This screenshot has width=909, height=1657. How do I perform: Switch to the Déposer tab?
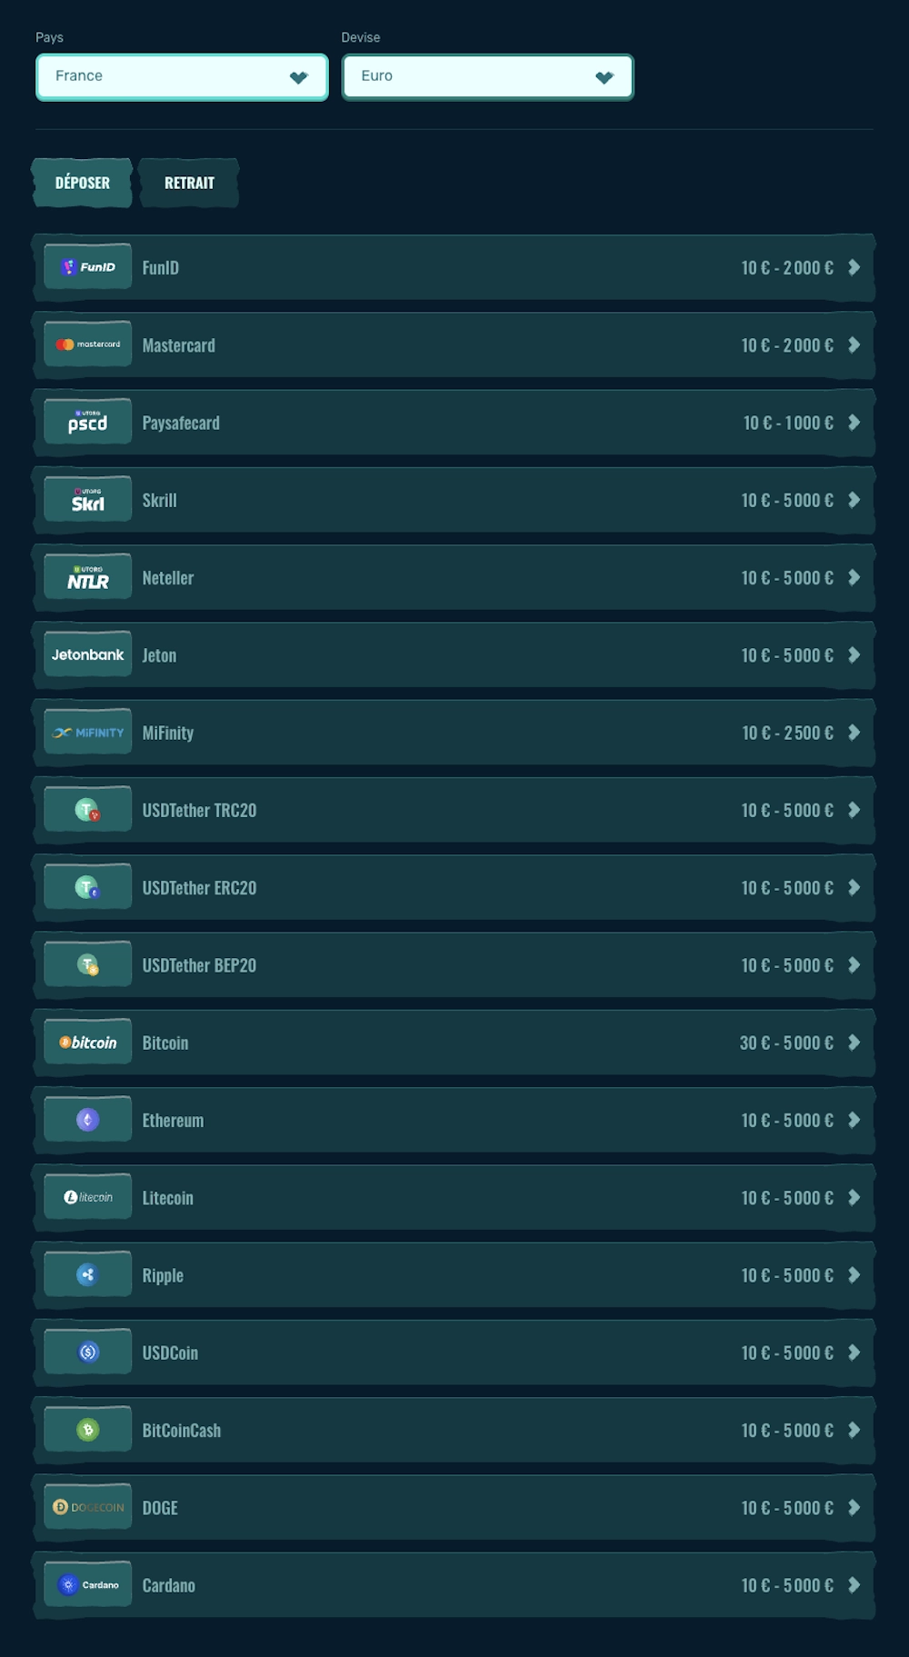(x=82, y=183)
